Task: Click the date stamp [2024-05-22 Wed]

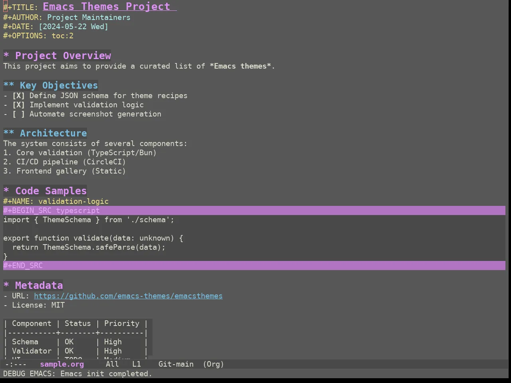Action: tap(73, 27)
